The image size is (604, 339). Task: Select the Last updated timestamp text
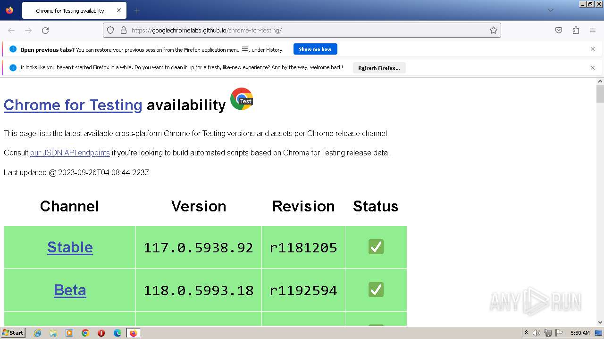(104, 172)
